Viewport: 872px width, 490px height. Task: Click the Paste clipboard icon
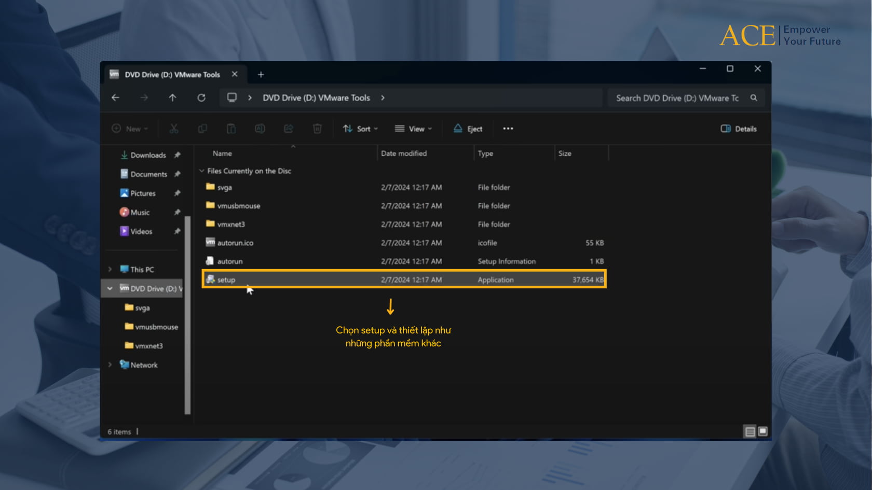point(231,129)
